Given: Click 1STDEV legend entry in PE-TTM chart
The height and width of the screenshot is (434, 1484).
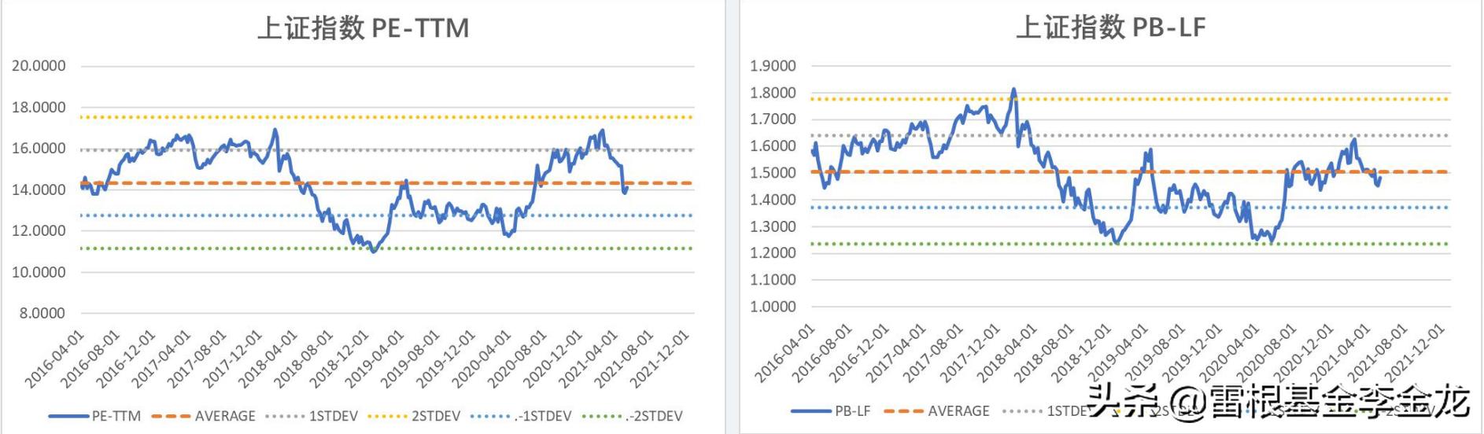Looking at the screenshot, I should 332,416.
